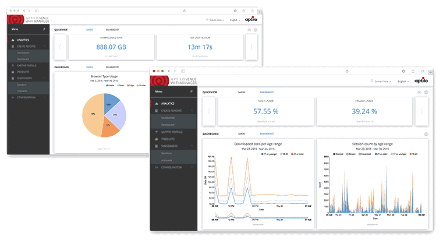This screenshot has width=443, height=243.
Task: Select the Dashboard item in front sidebar
Action: pos(169,124)
